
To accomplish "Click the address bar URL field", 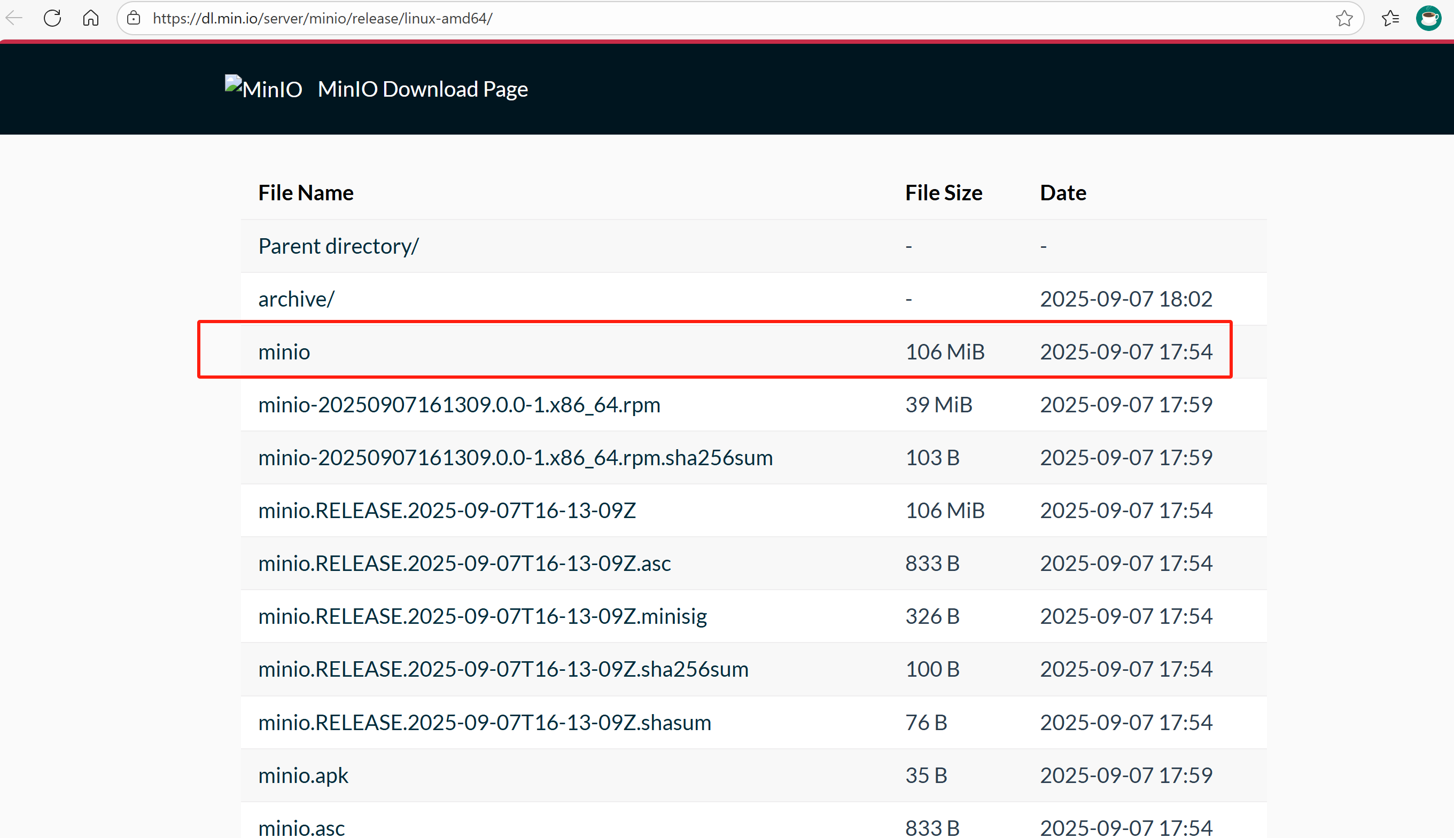I will (691, 18).
